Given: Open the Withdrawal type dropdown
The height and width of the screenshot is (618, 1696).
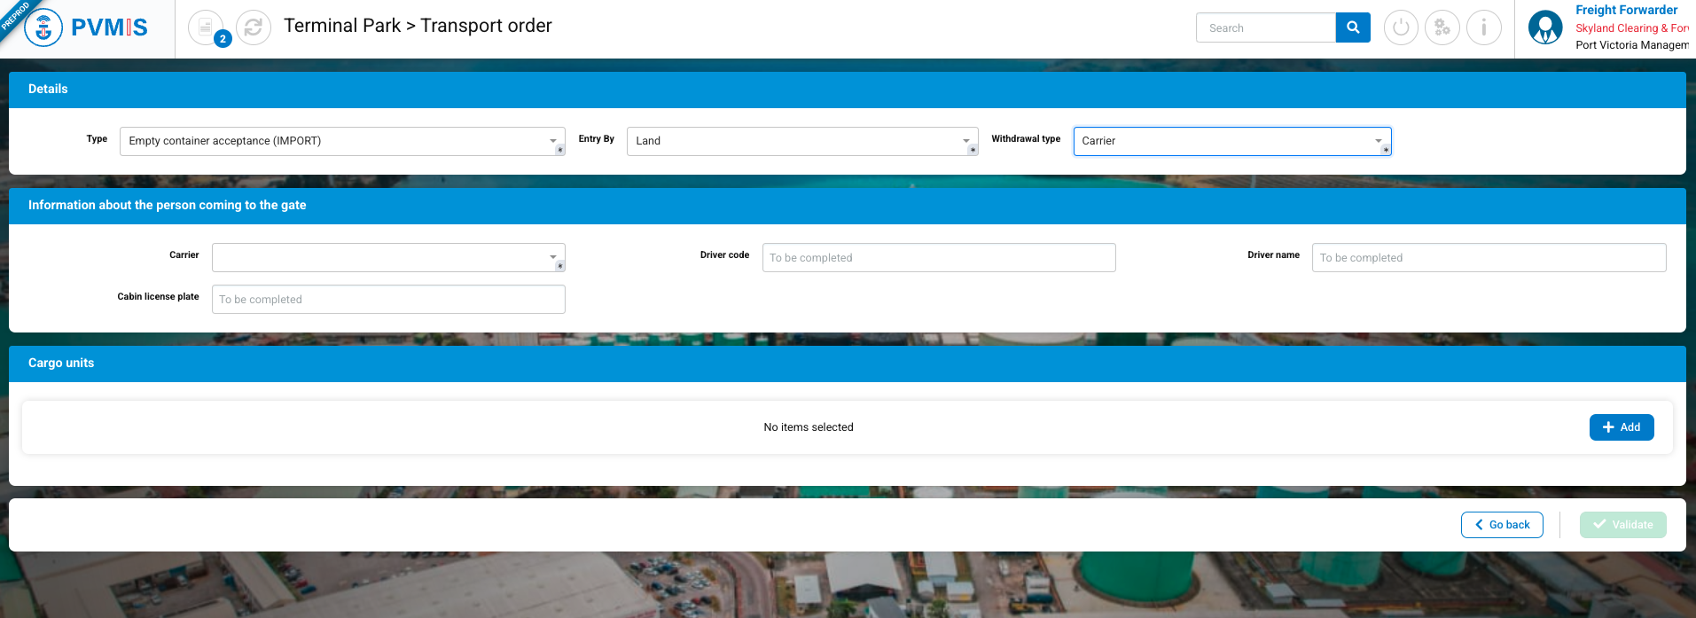Looking at the screenshot, I should click(x=1231, y=141).
